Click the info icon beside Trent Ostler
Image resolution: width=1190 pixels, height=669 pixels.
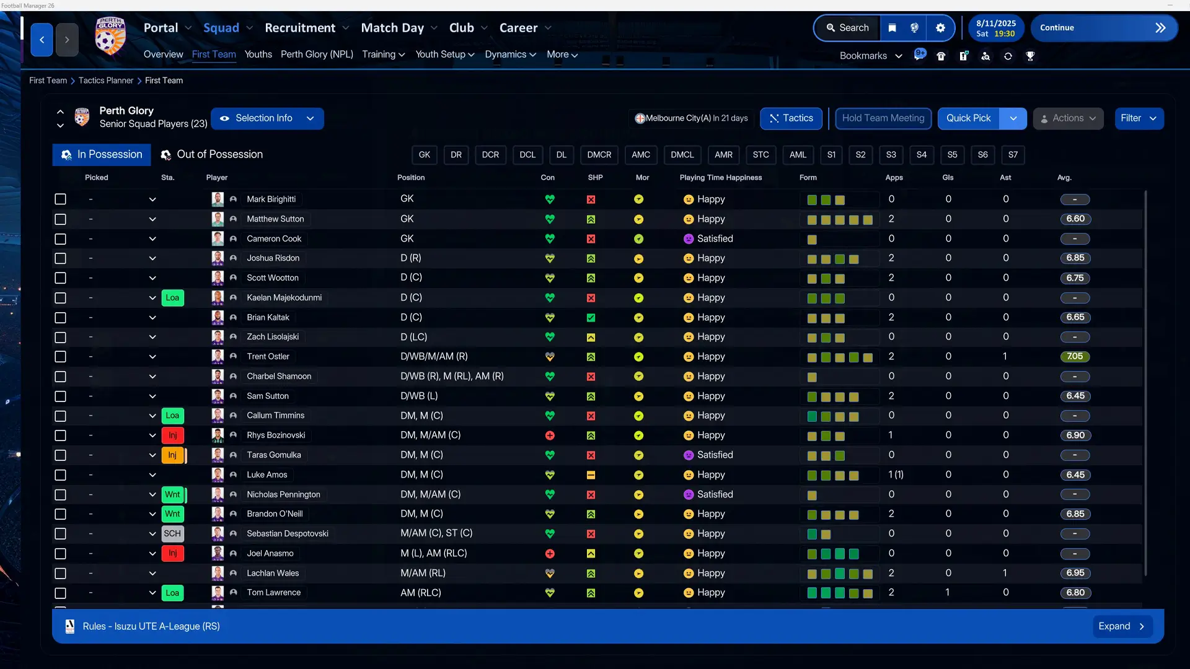pos(233,357)
